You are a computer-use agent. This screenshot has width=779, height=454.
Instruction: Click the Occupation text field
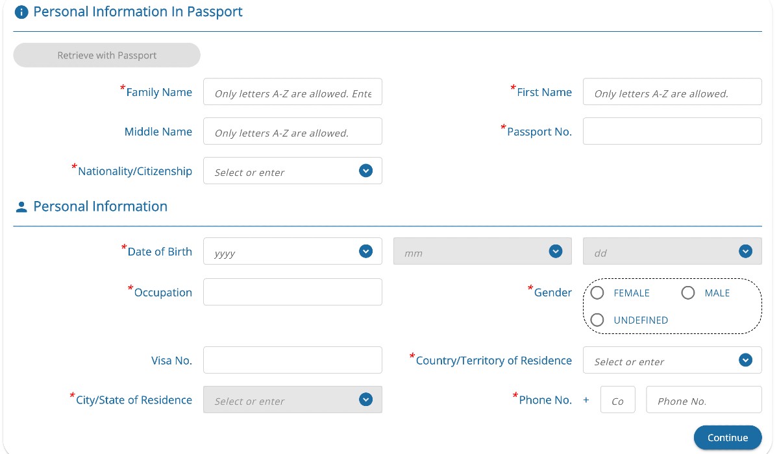pyautogui.click(x=293, y=292)
